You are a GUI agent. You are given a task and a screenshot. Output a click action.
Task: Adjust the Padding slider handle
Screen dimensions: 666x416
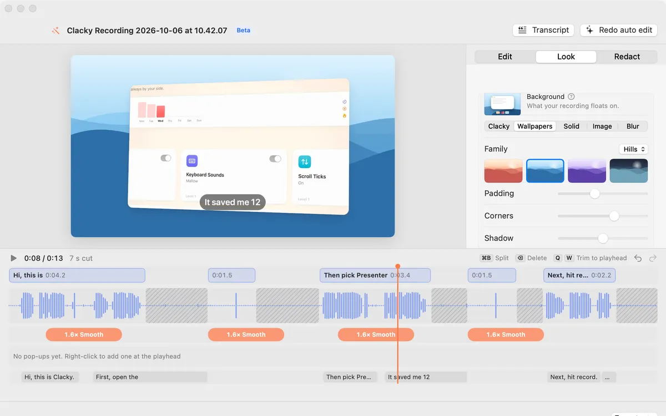(x=594, y=194)
